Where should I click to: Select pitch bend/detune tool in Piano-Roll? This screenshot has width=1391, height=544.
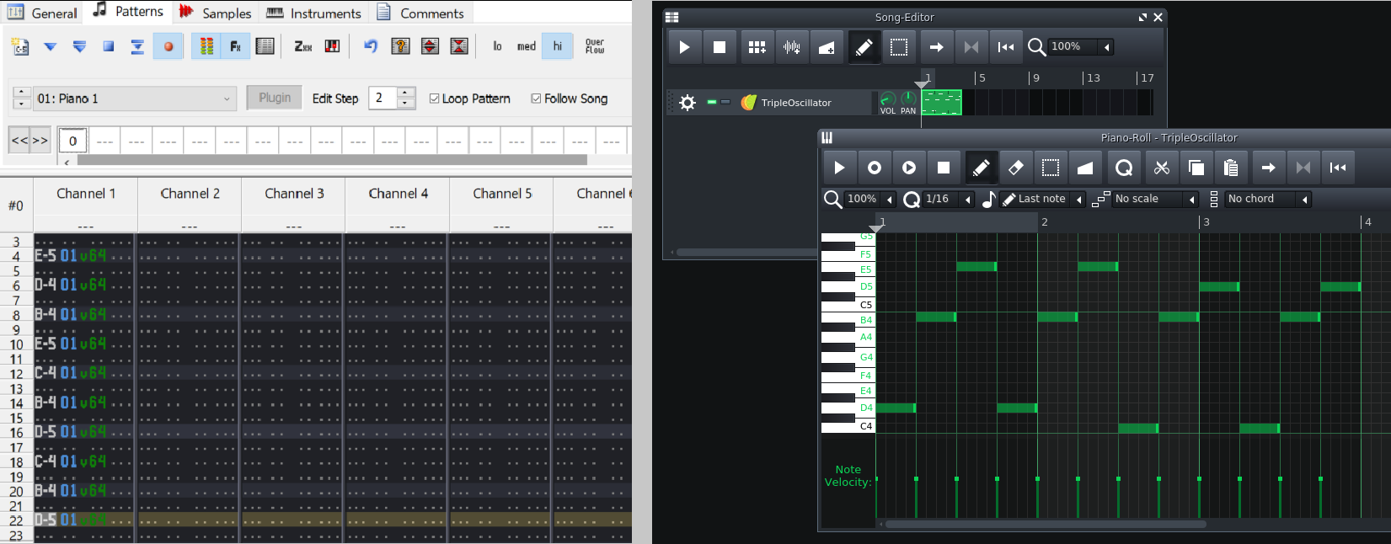(x=1085, y=168)
